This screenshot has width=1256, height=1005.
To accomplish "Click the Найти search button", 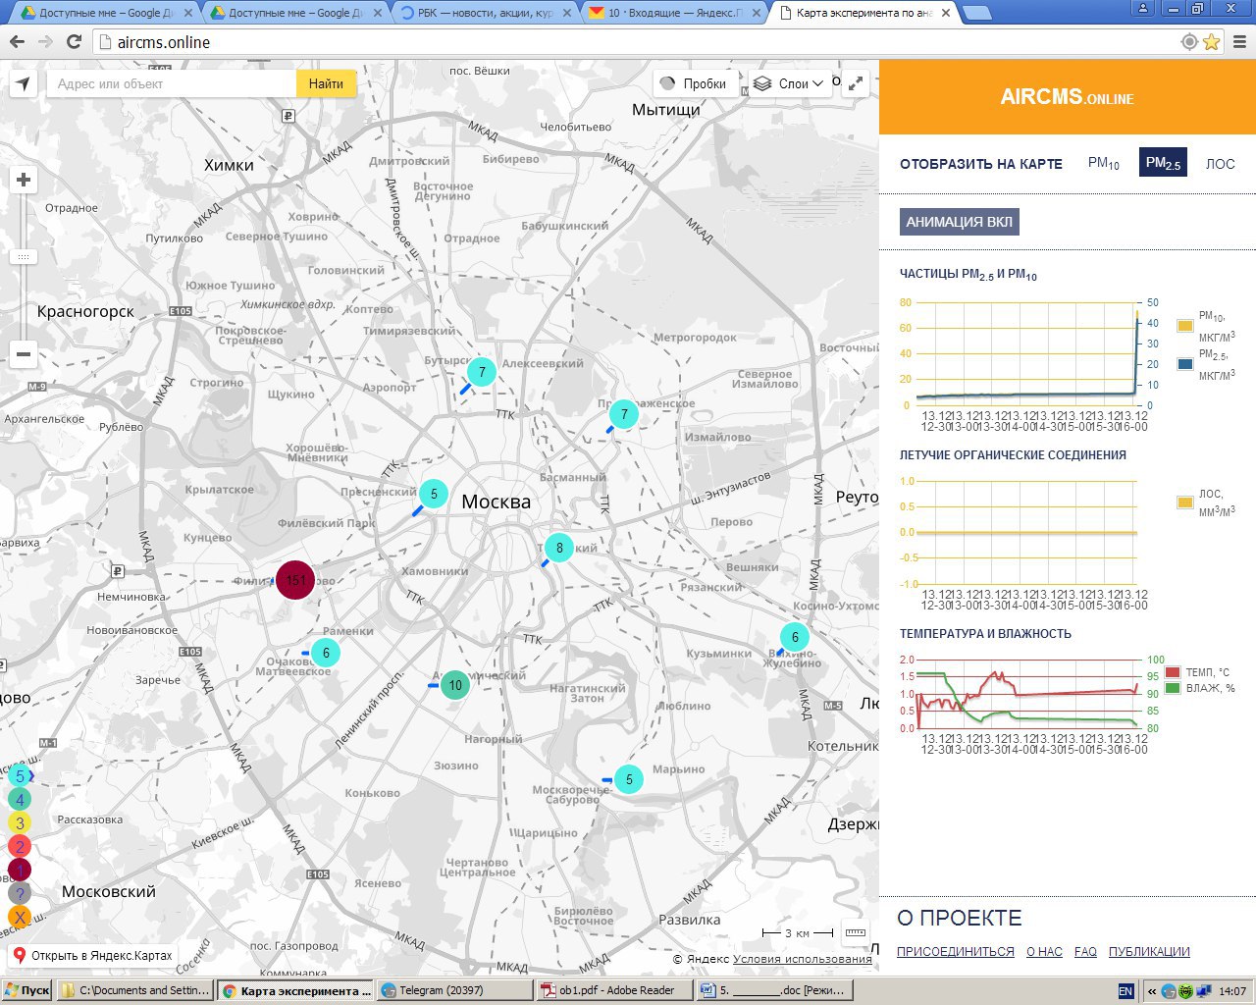I will [326, 83].
